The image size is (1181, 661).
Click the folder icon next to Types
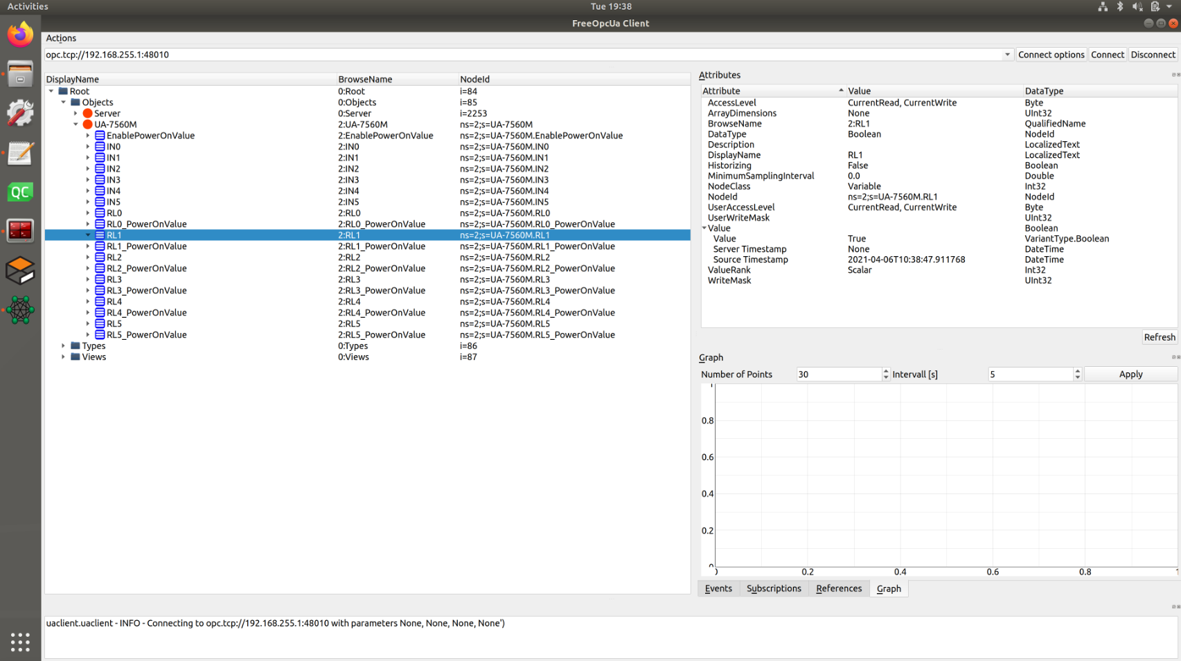(75, 345)
